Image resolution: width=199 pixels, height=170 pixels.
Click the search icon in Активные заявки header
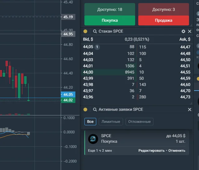tap(95, 110)
